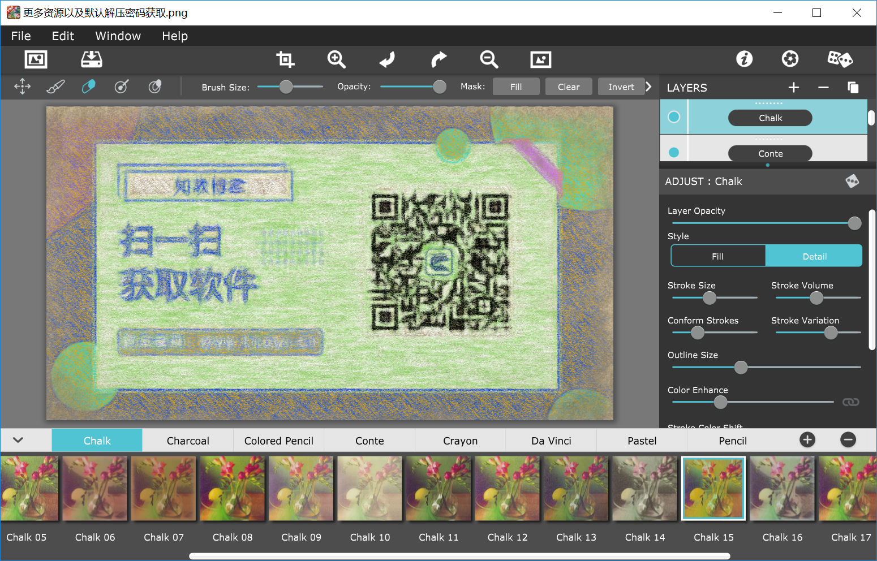Viewport: 877px width, 561px height.
Task: Select the fourth circular brush tool icon
Action: (x=122, y=87)
